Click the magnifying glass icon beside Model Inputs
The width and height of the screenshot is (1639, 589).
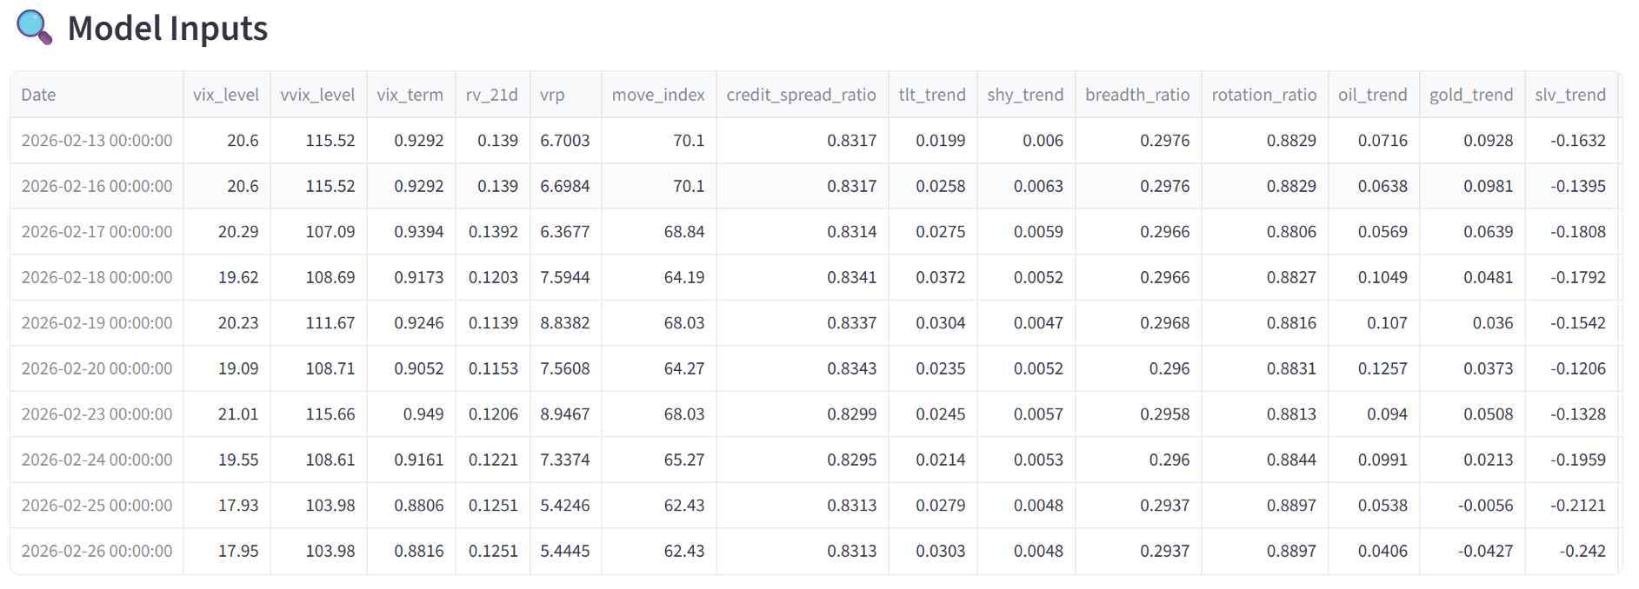coord(34,28)
